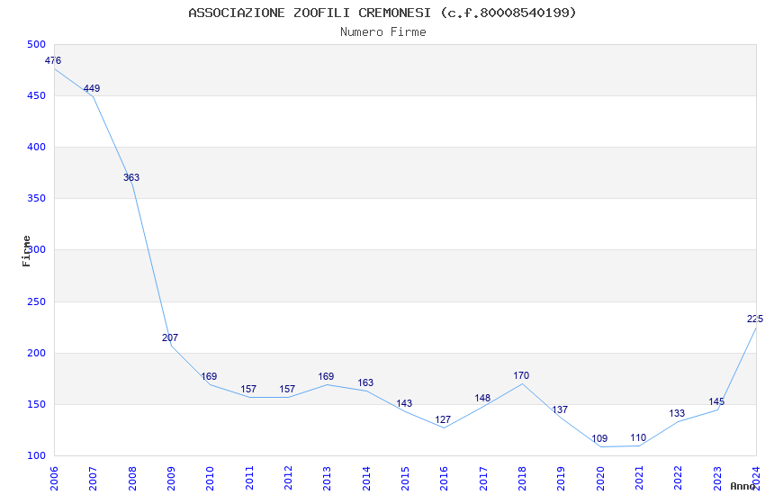The image size is (765, 495).
Task: Select data label 170 for 2018
Action: [521, 375]
